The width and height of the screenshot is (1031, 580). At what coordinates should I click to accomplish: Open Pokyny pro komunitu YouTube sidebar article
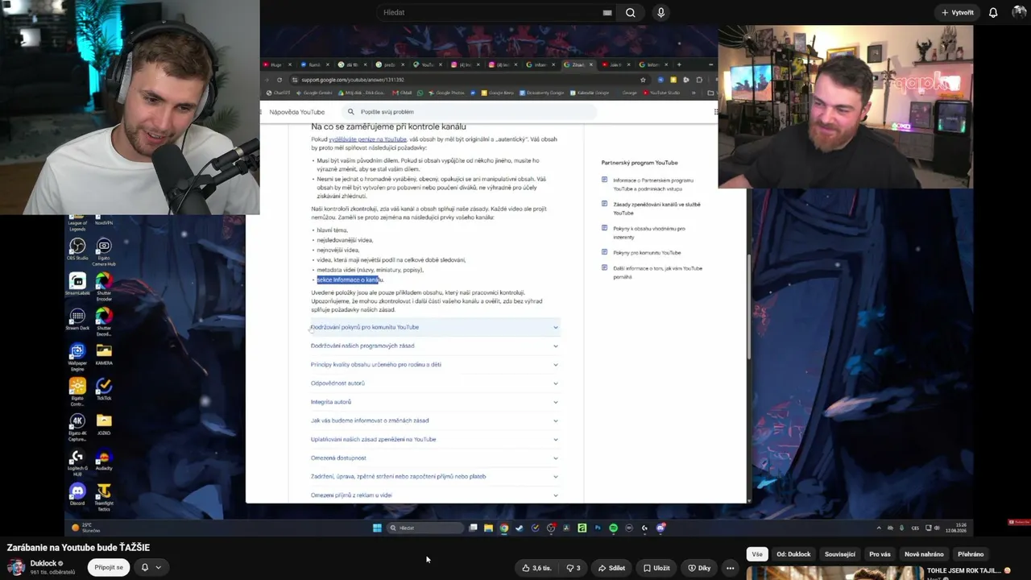(x=646, y=253)
